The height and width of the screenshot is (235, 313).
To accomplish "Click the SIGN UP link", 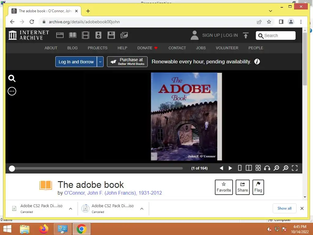I will (x=211, y=35).
